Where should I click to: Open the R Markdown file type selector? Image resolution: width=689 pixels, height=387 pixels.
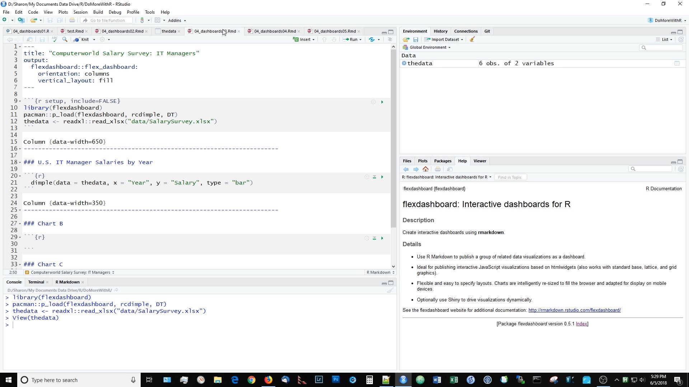coord(380,272)
